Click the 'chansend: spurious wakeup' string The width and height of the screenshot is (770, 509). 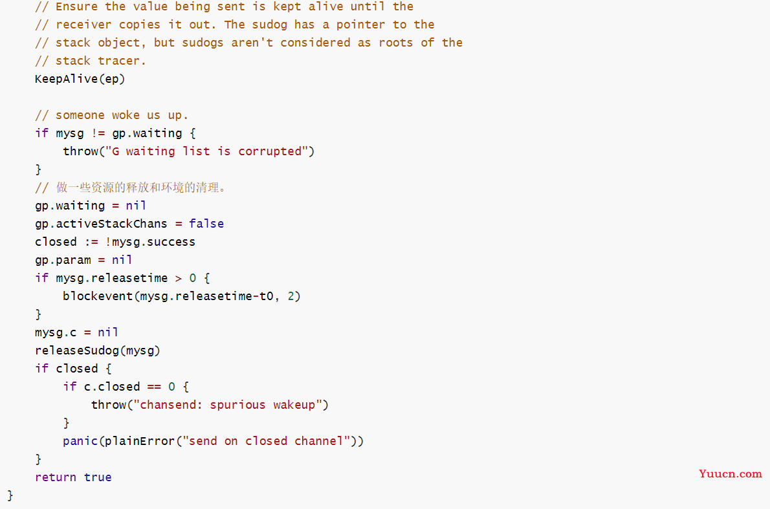click(228, 404)
